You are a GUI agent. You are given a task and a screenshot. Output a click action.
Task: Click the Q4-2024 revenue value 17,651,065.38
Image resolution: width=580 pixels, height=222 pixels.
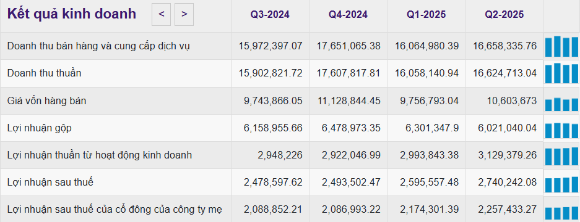click(348, 46)
